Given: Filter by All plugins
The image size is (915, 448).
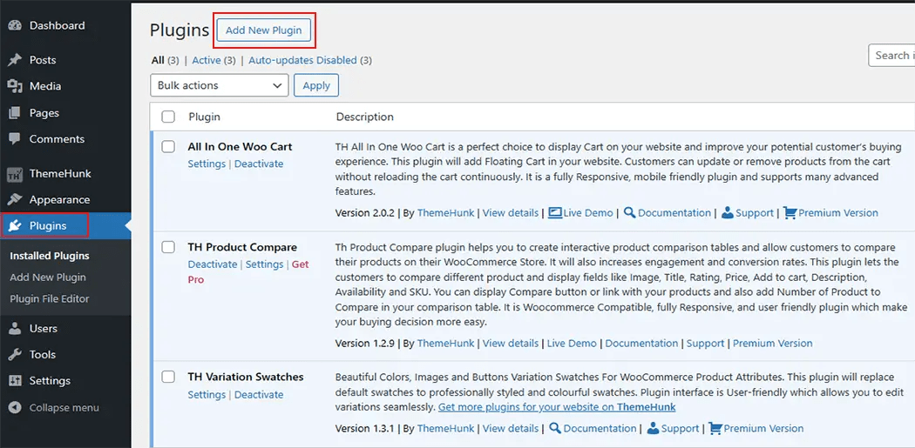Looking at the screenshot, I should pos(166,60).
